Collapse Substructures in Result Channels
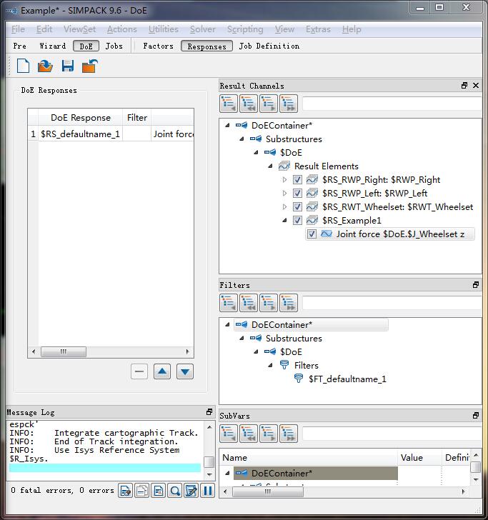Viewport: 488px width, 520px height. click(x=241, y=139)
